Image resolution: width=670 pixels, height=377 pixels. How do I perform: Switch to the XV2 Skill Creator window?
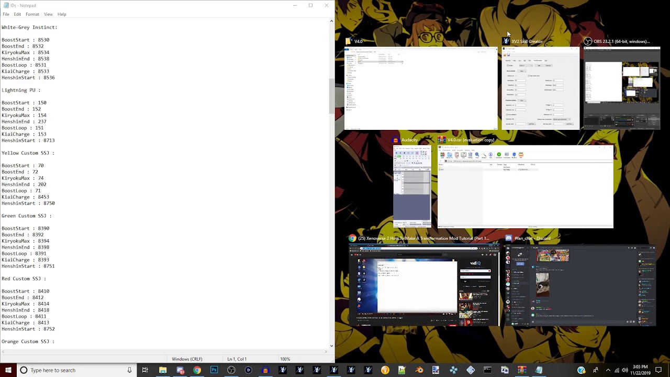(541, 88)
